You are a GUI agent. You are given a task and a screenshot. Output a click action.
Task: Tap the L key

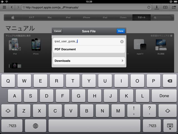(x=142, y=96)
